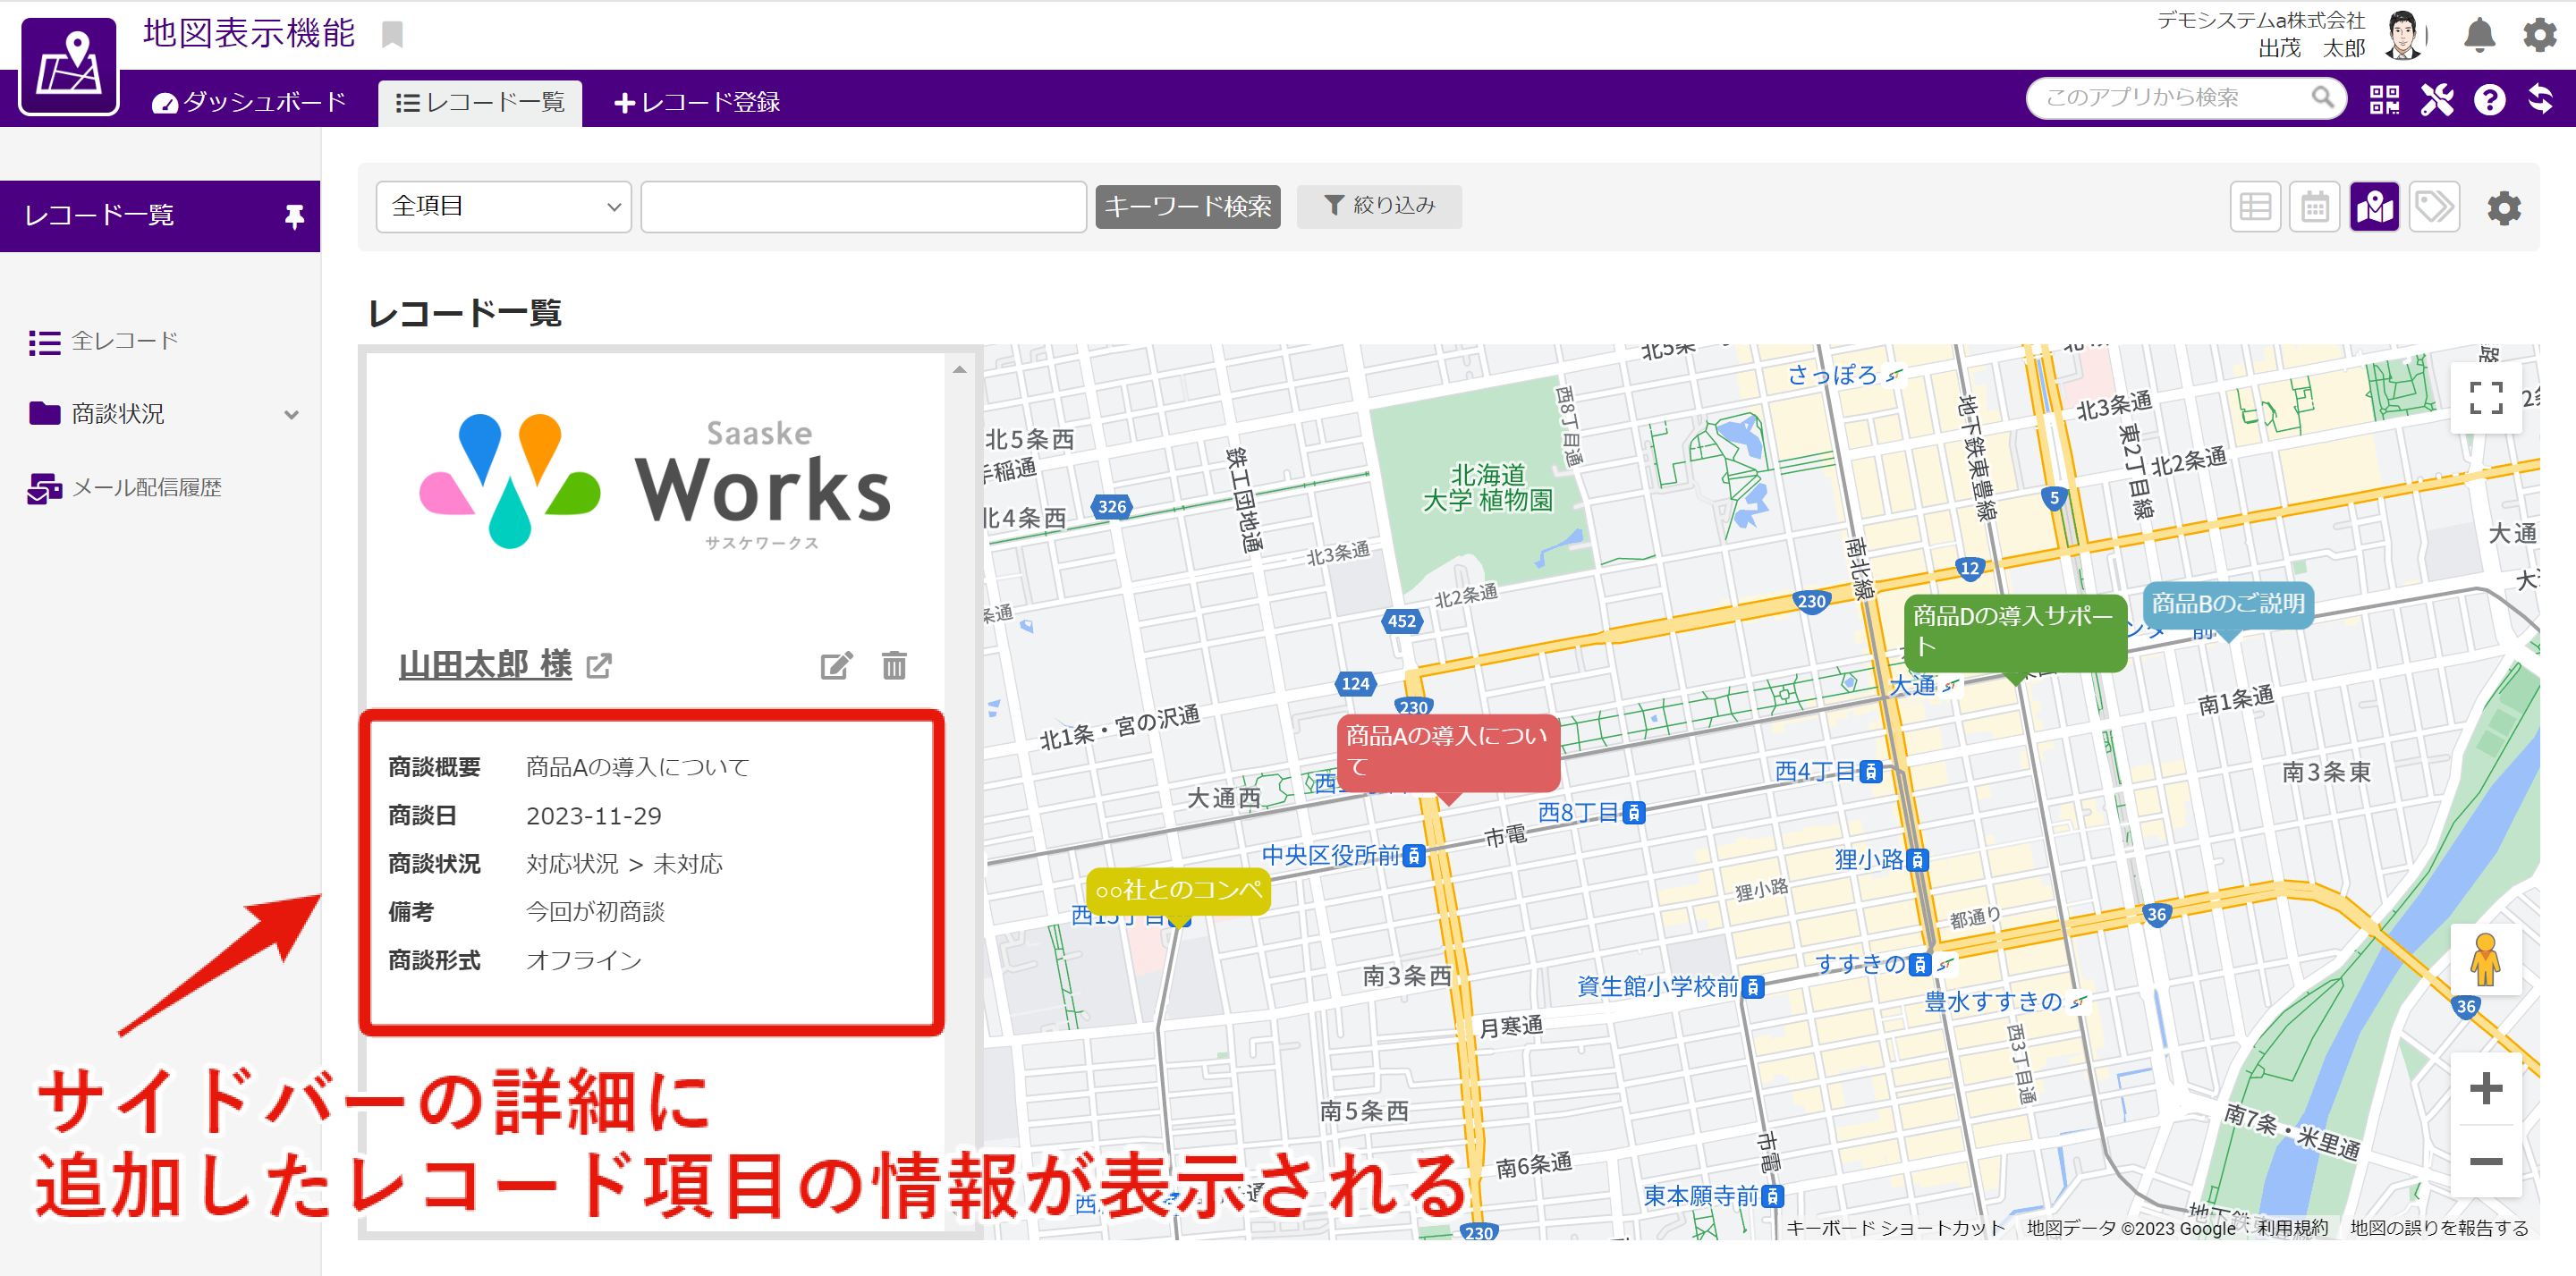Click the 中央区役所前 tram stop label
Image resolution: width=2576 pixels, height=1276 pixels.
pyautogui.click(x=1330, y=855)
